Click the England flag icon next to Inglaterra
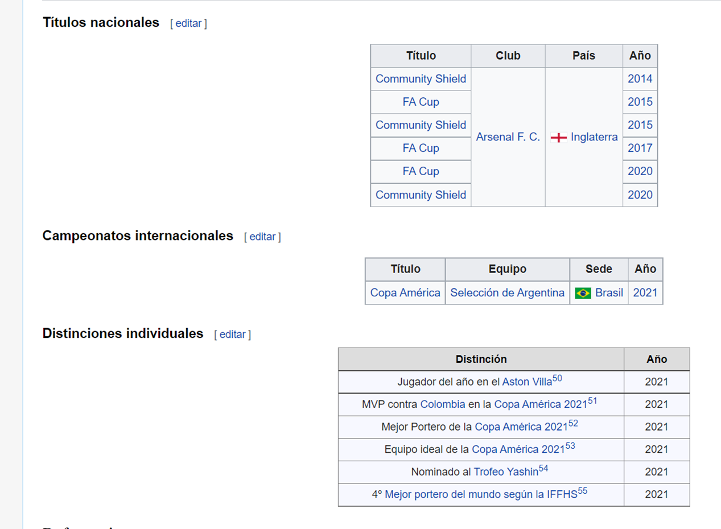 tap(559, 138)
